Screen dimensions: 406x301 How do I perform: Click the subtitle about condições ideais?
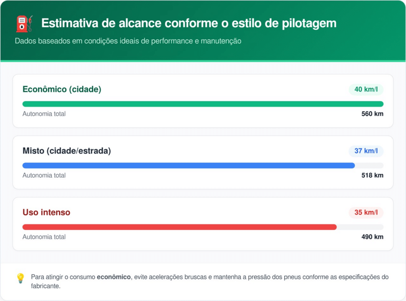coord(128,41)
